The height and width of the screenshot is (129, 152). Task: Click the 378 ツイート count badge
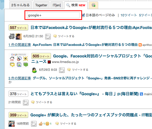click(18, 94)
